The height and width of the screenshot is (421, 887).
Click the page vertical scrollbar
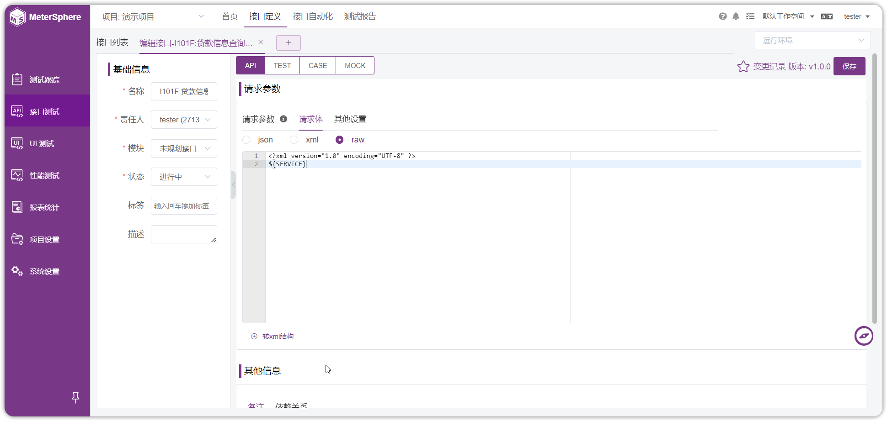(x=875, y=188)
